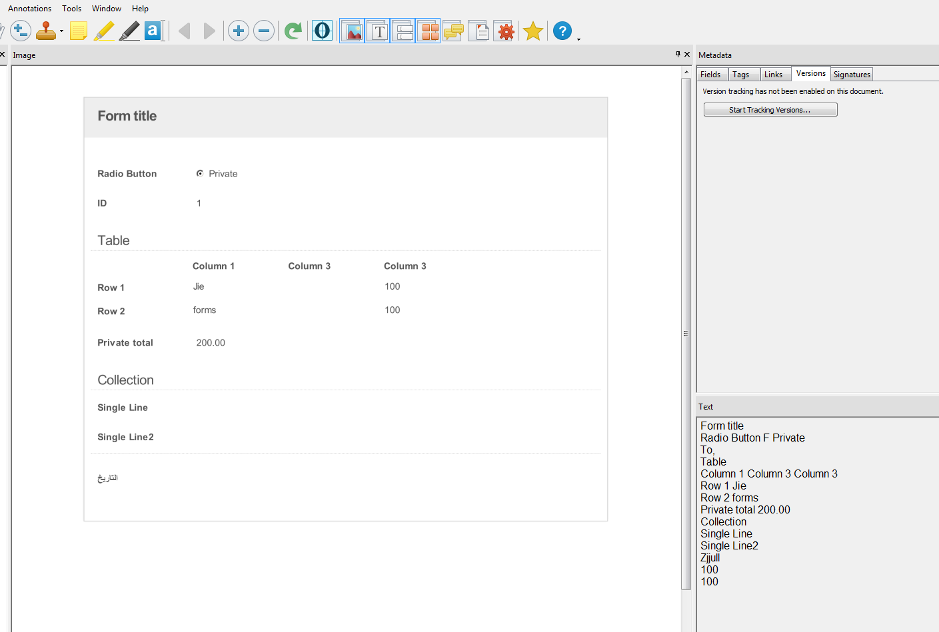Viewport: 939px width, 632px height.
Task: Click the yellow star favorite icon
Action: [533, 31]
